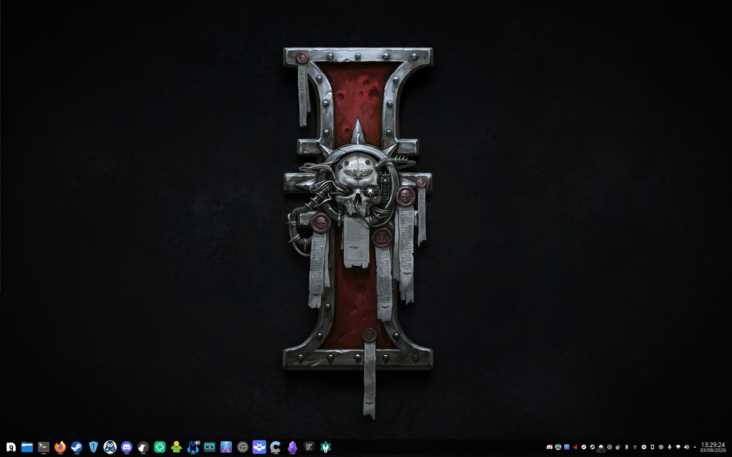Click the Steam system tray icon
Viewport: 732px width, 457px height.
(x=592, y=447)
